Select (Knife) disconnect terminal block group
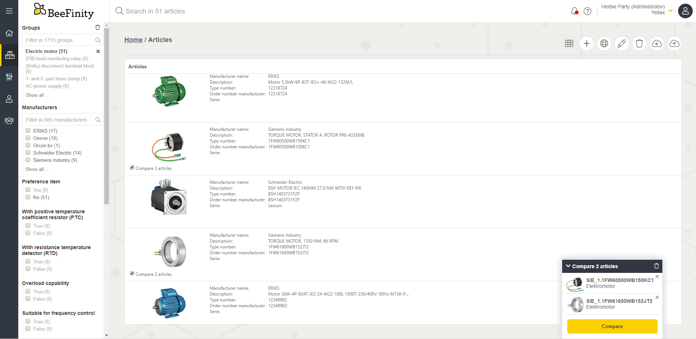Viewport: 696px width, 339px height. [60, 69]
